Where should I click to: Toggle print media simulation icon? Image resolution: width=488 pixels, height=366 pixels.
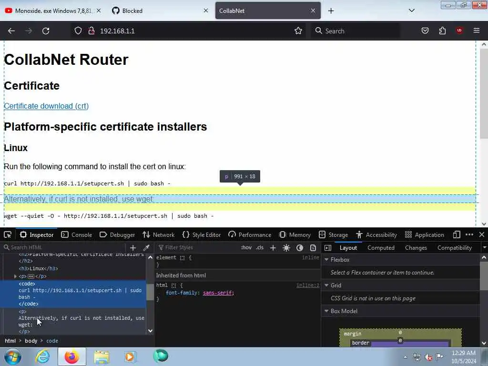click(x=313, y=248)
